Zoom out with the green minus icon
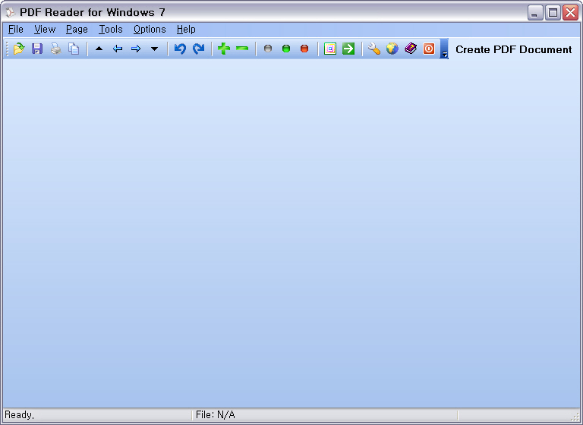This screenshot has height=425, width=583. point(242,49)
